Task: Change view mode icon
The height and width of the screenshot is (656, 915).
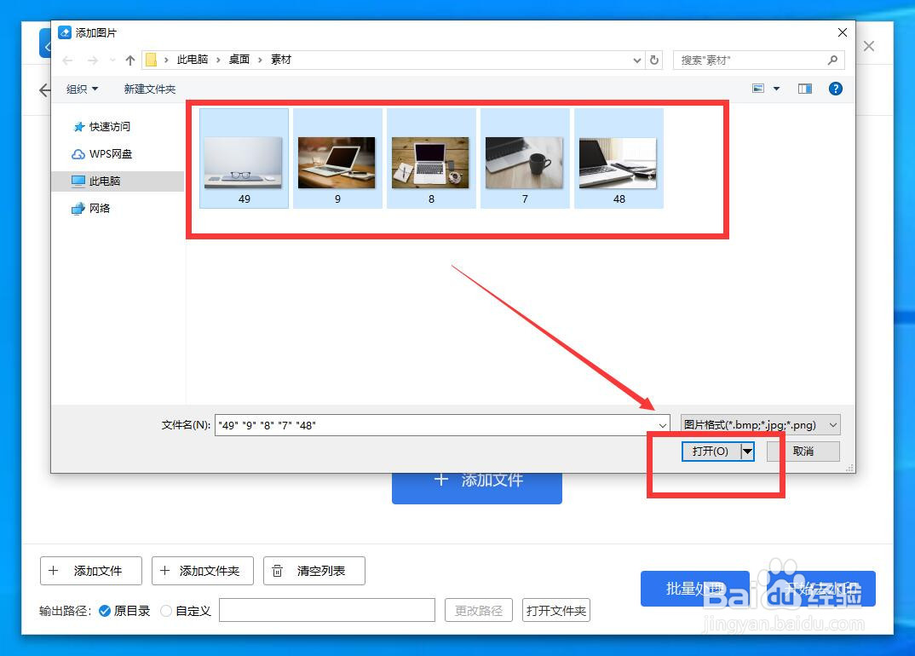Action: pyautogui.click(x=758, y=89)
